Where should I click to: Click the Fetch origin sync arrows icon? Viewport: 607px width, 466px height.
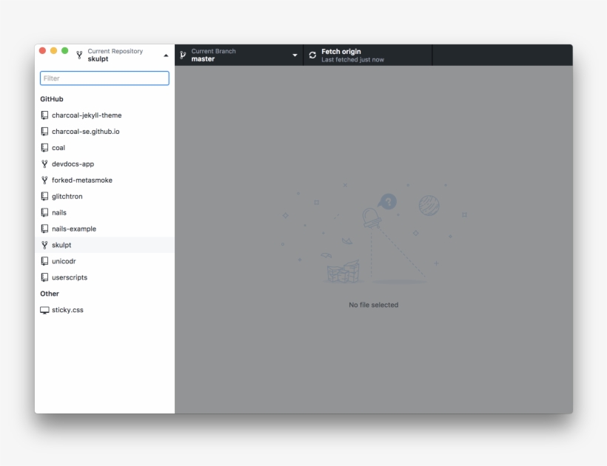point(312,55)
